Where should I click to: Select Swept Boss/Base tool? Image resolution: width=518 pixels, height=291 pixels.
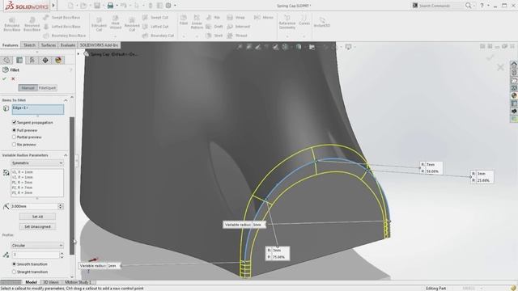click(x=62, y=18)
